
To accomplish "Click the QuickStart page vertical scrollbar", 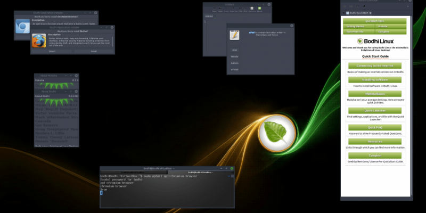I will (x=411, y=106).
